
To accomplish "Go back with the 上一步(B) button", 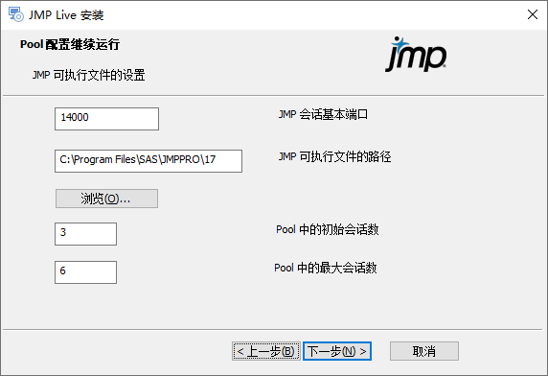I will click(x=266, y=351).
